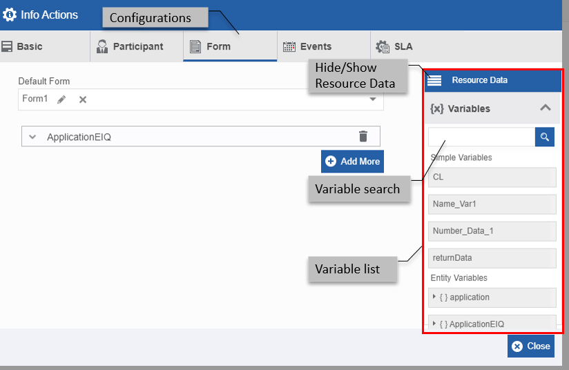Delete ApplicationEIQ with the trash icon
Image resolution: width=569 pixels, height=370 pixels.
[363, 136]
